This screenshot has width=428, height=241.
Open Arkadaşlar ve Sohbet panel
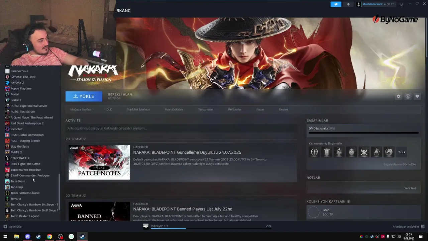[408, 227]
